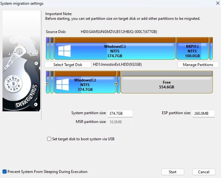Open Manage Partitions
This screenshot has height=178, width=221.
click(198, 65)
